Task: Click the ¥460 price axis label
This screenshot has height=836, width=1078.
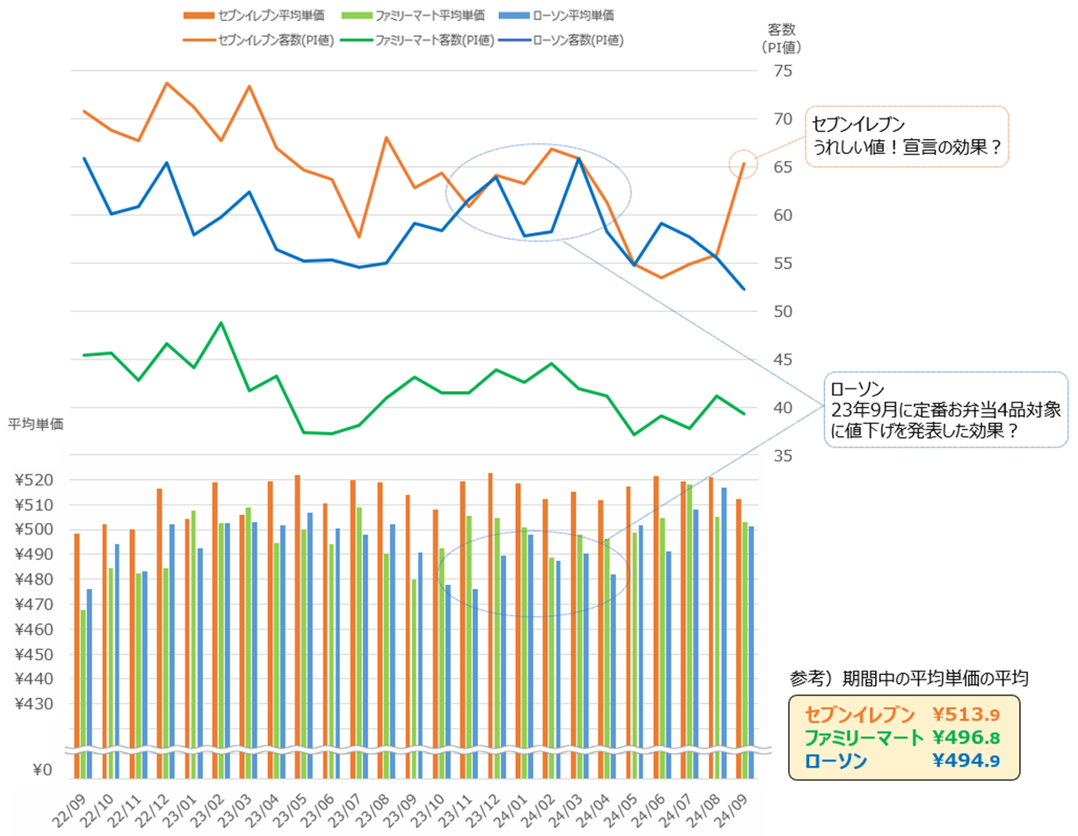Action: (35, 630)
